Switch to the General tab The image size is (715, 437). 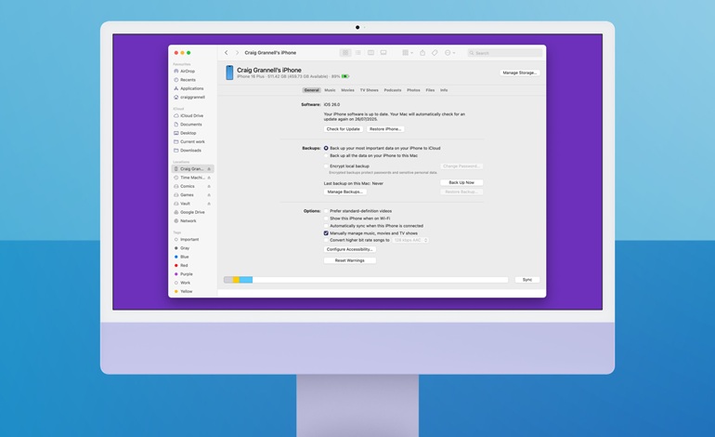pos(311,90)
